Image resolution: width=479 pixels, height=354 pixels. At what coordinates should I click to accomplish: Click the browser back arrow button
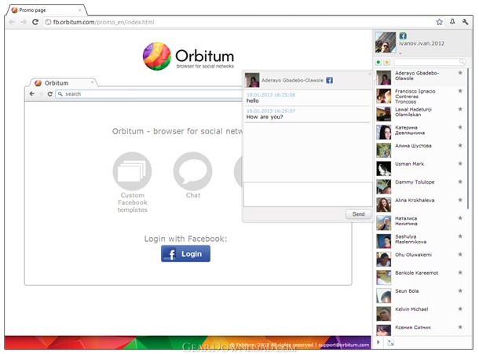pyautogui.click(x=12, y=22)
